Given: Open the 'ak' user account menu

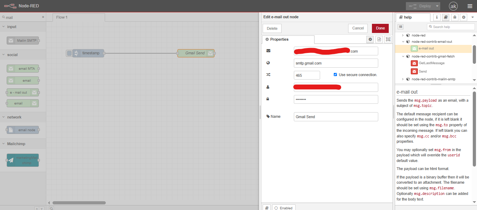Looking at the screenshot, I should [453, 6].
